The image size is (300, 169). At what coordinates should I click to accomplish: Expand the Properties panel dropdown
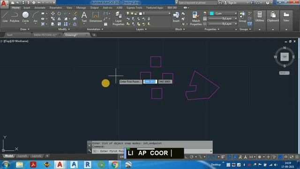click(x=212, y=29)
